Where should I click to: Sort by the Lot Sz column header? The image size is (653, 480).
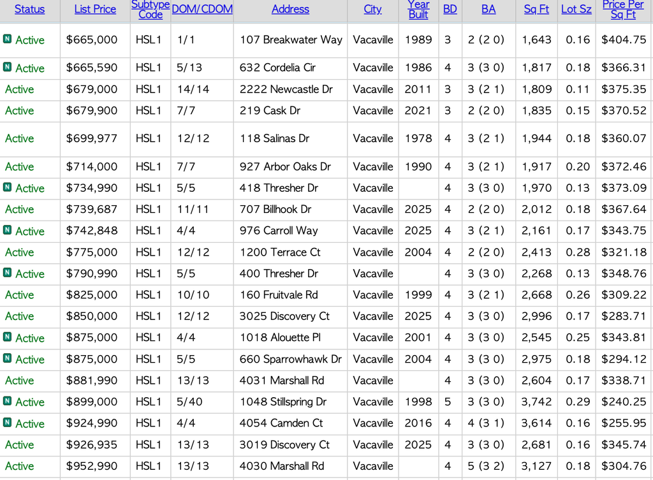576,10
